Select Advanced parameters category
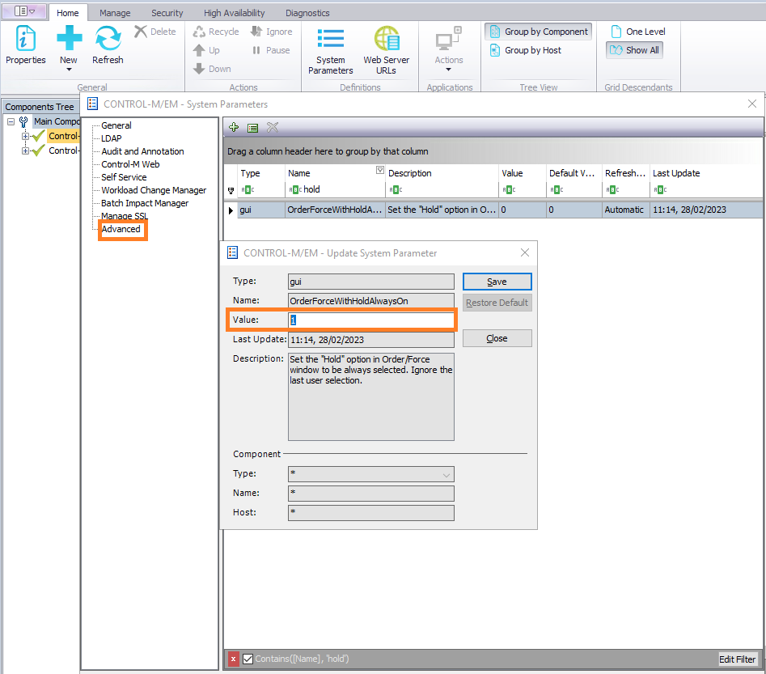This screenshot has height=674, width=766. 121,229
